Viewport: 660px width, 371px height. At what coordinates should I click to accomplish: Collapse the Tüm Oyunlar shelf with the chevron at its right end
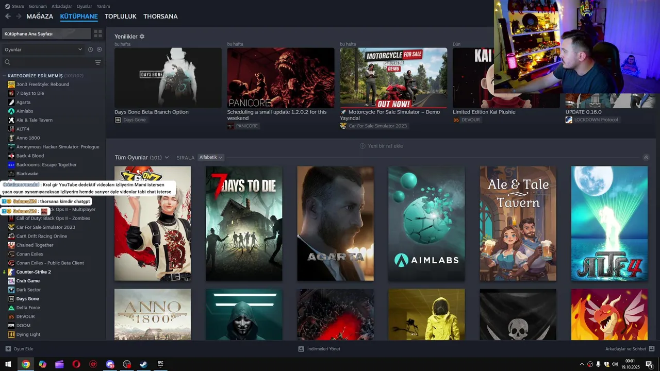tap(646, 158)
